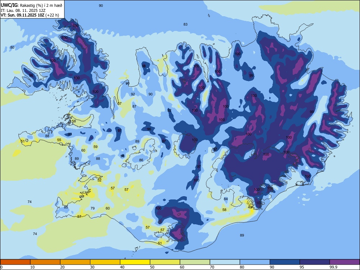Image resolution: width=360 pixels, height=270 pixels.
Task: Click the legend tick label 10
Action: click(32, 267)
